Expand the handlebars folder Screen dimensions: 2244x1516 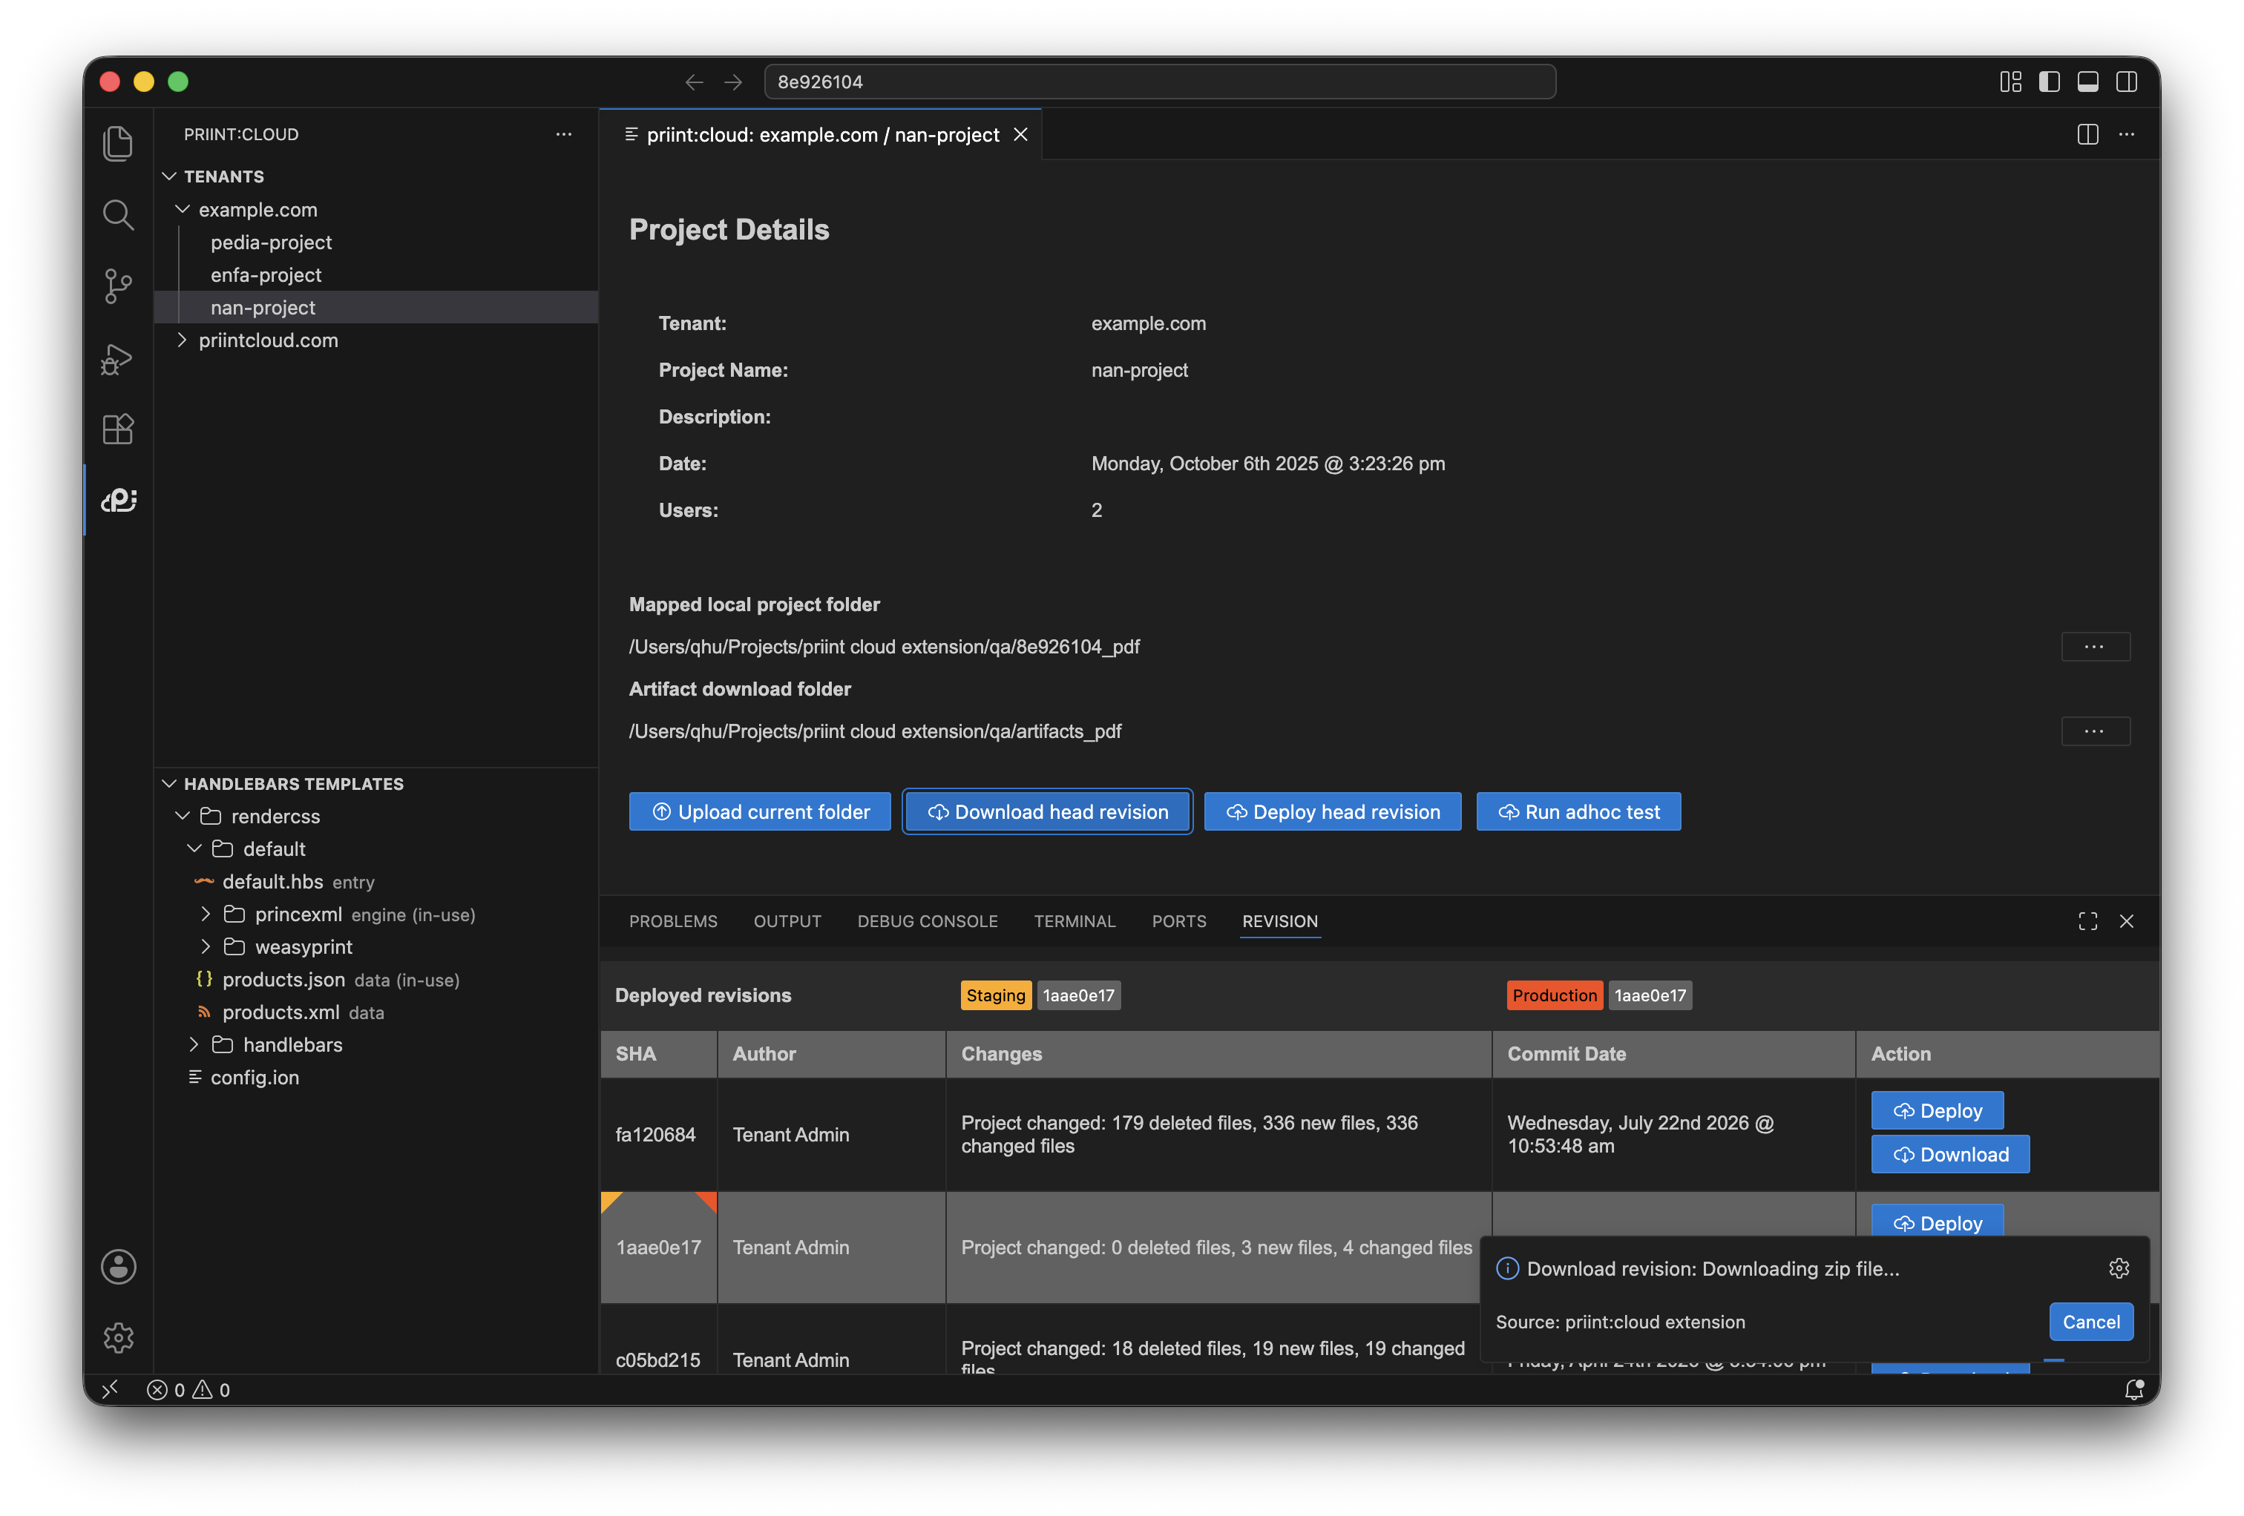[x=193, y=1044]
